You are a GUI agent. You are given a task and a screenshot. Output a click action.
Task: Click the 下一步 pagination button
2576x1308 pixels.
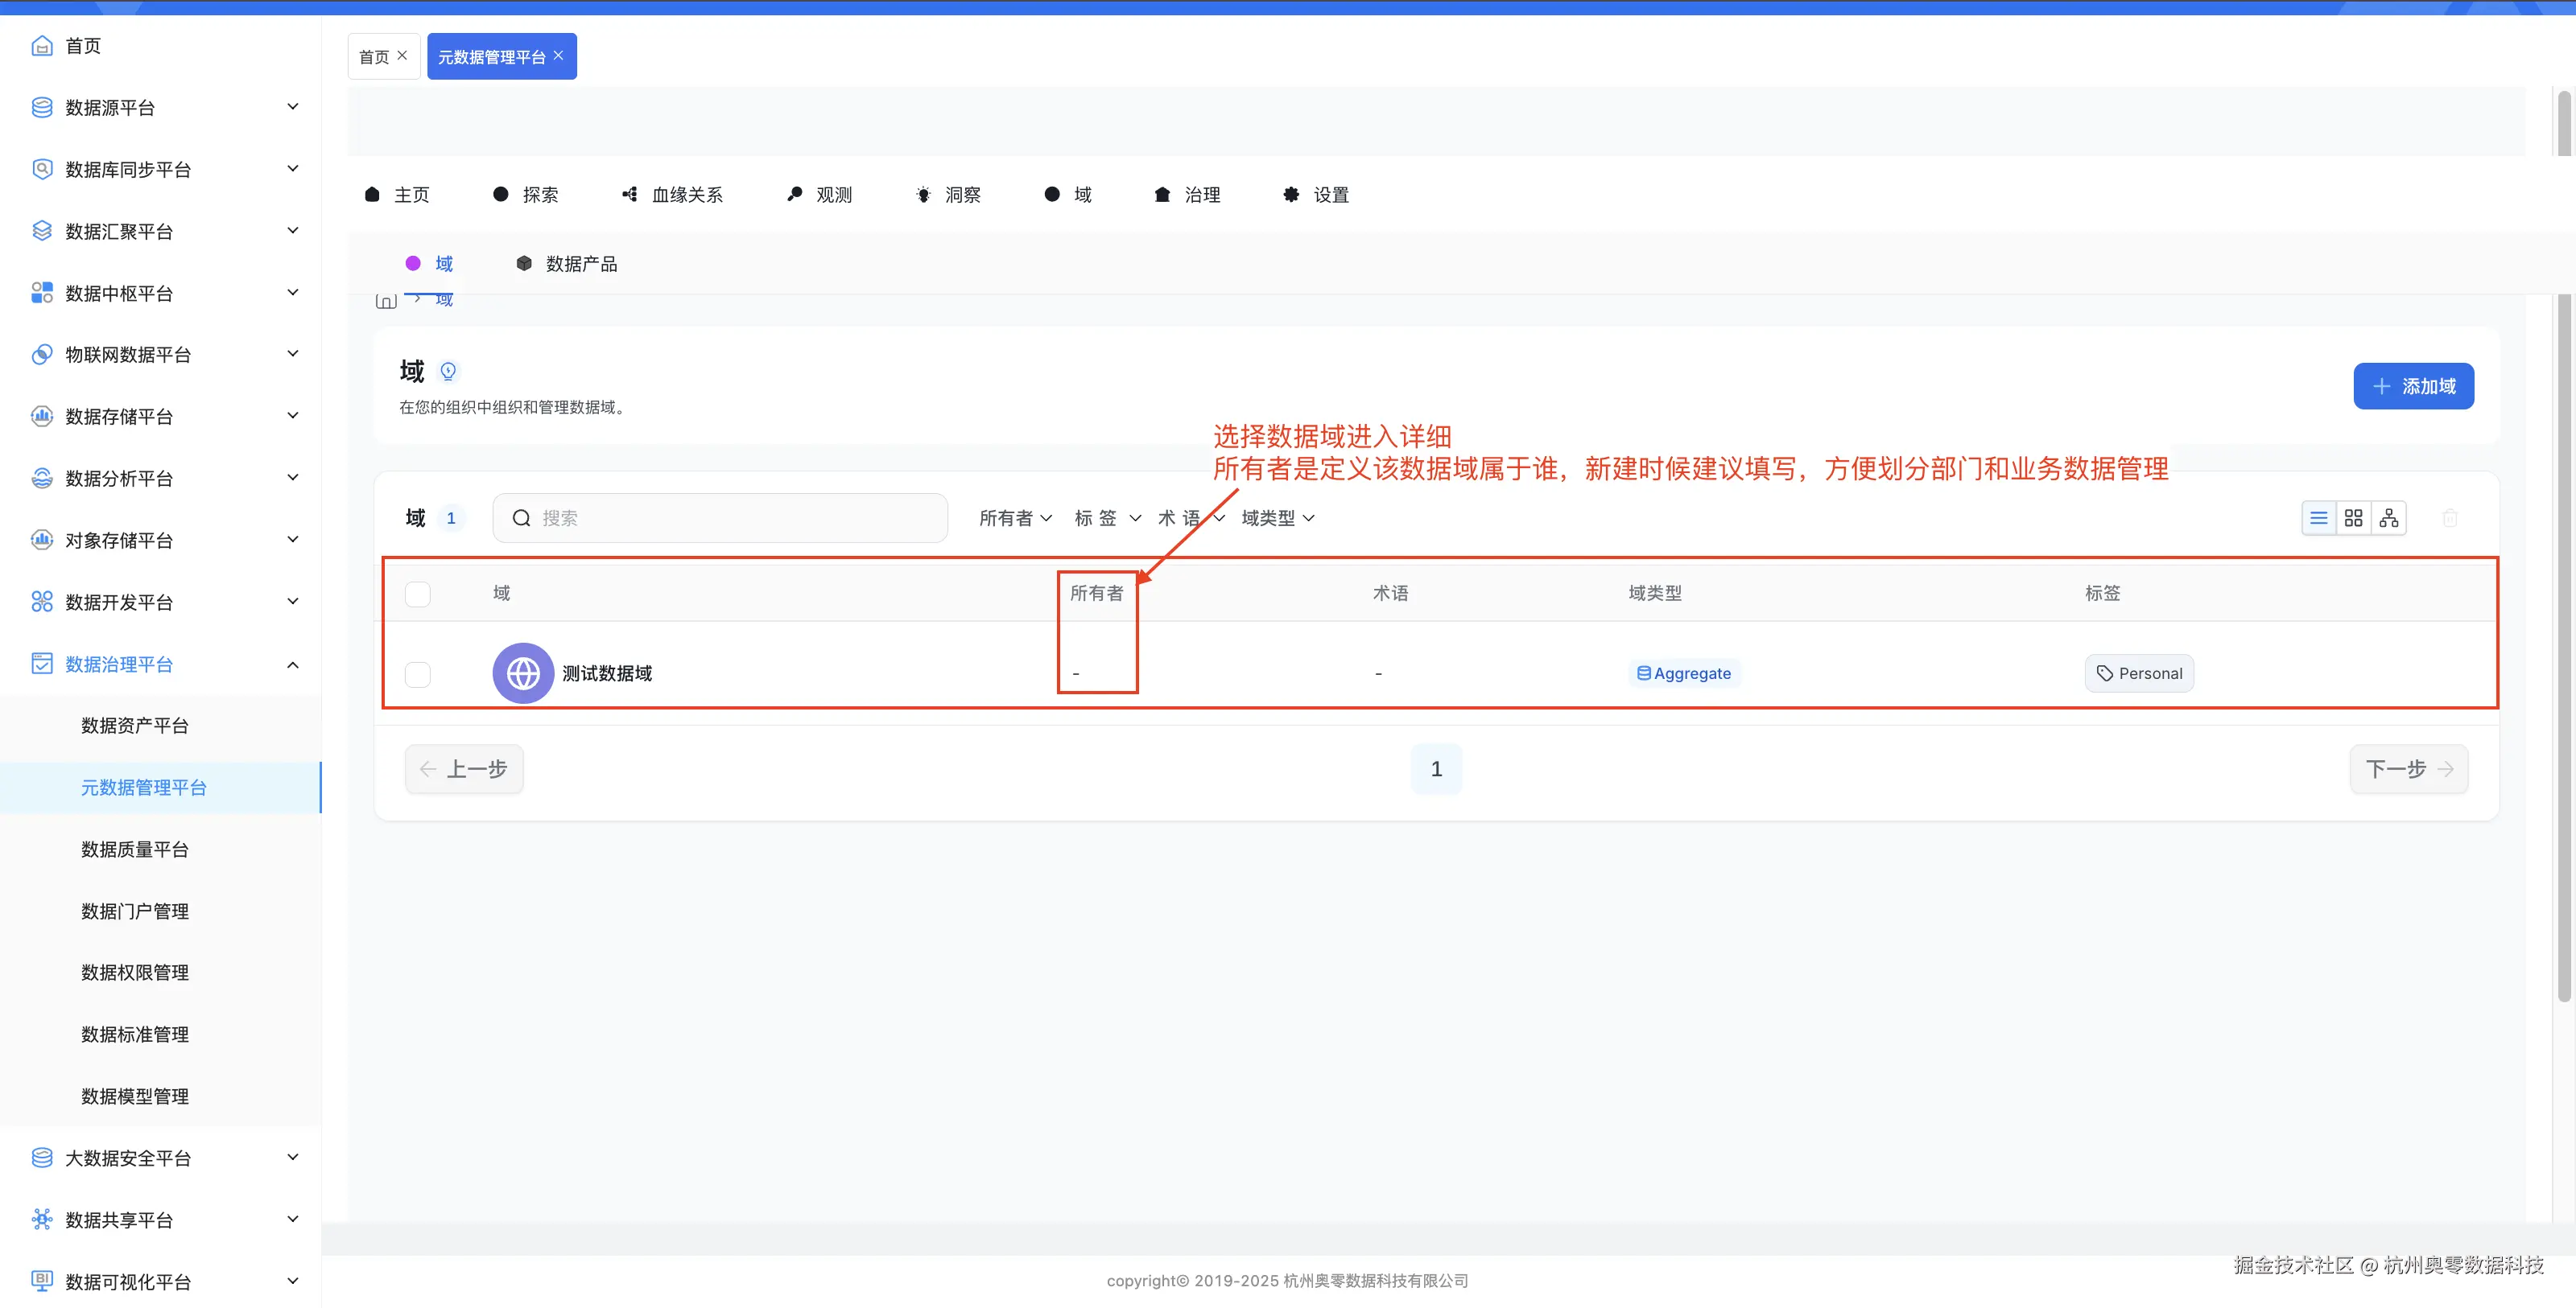[x=2408, y=768]
